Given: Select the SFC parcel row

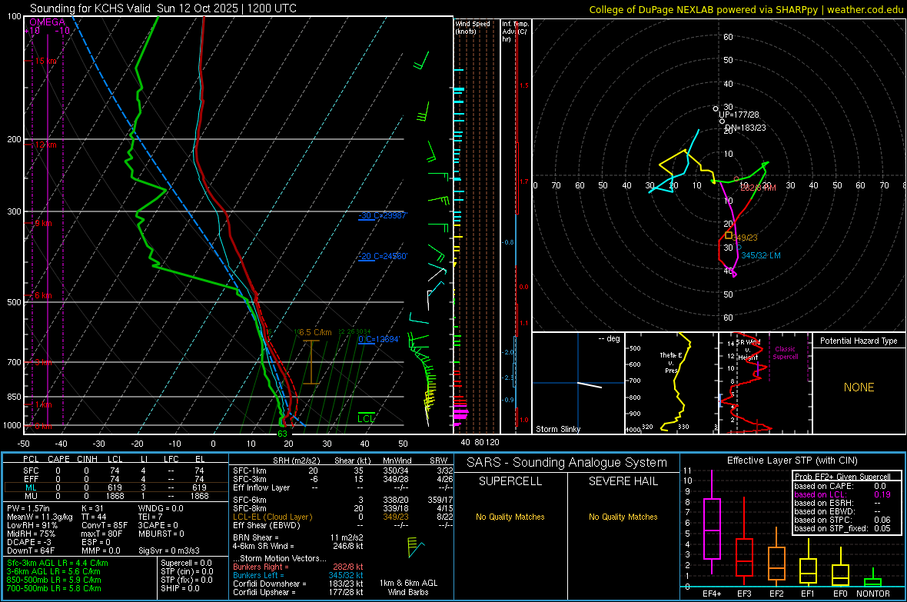Looking at the screenshot, I should [116, 471].
